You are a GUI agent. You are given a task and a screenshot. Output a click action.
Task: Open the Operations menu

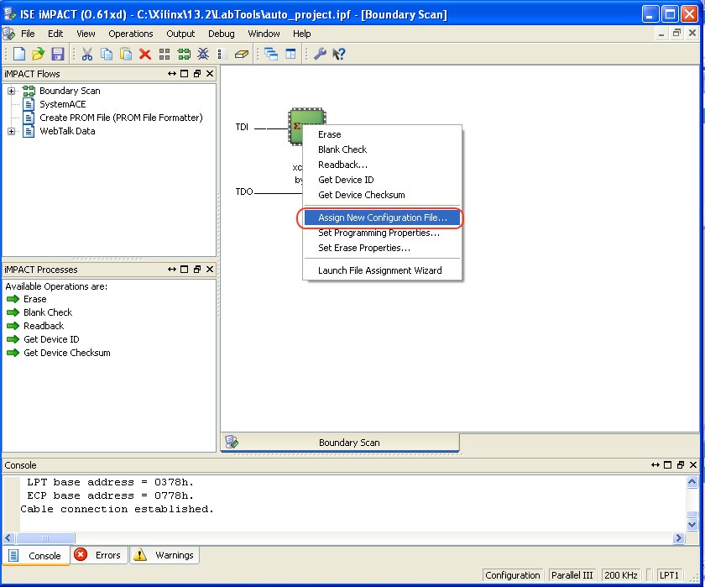pos(131,34)
